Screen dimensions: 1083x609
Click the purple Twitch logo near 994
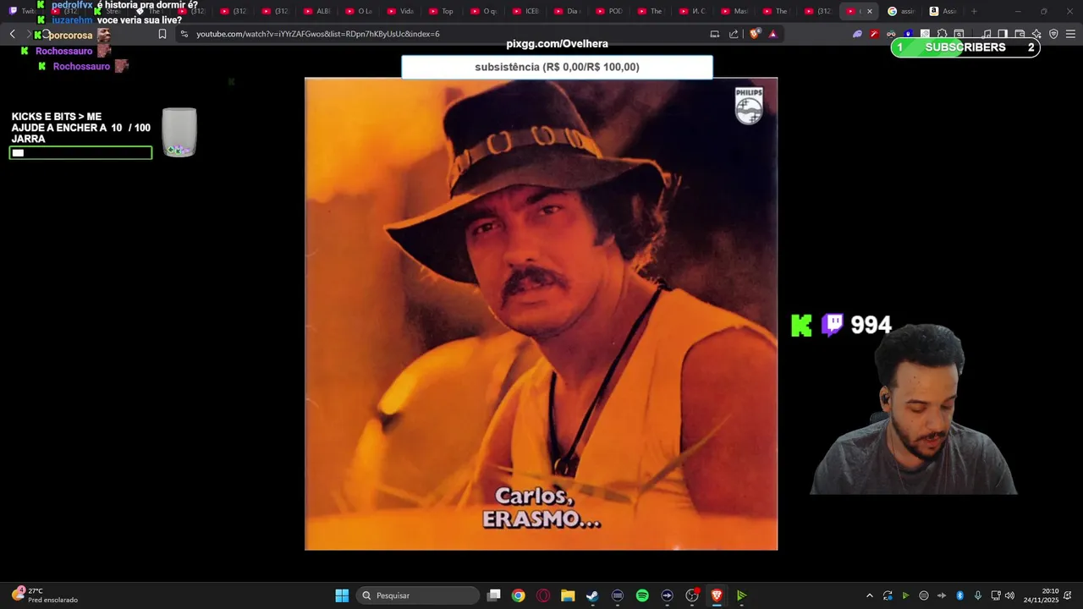tap(833, 325)
